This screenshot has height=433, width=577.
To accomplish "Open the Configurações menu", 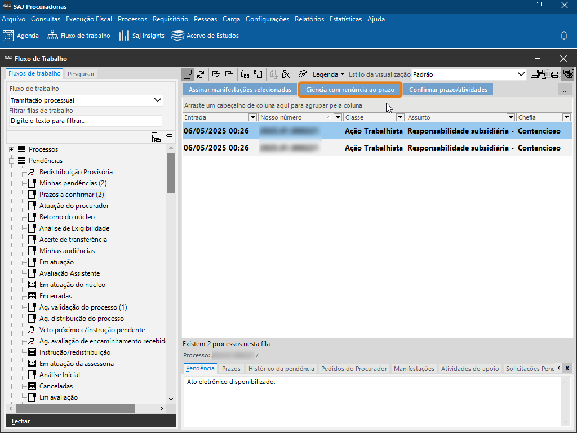I will pyautogui.click(x=267, y=19).
